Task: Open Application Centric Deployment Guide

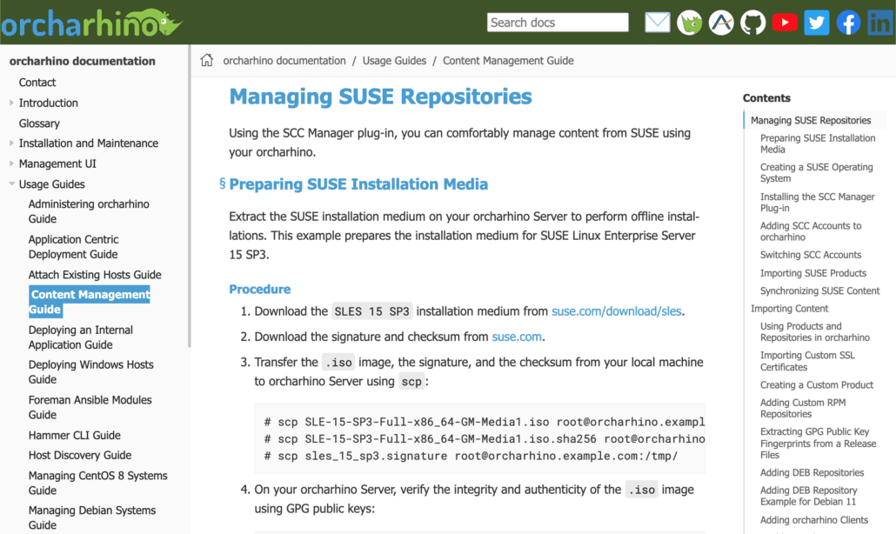Action: tap(73, 247)
